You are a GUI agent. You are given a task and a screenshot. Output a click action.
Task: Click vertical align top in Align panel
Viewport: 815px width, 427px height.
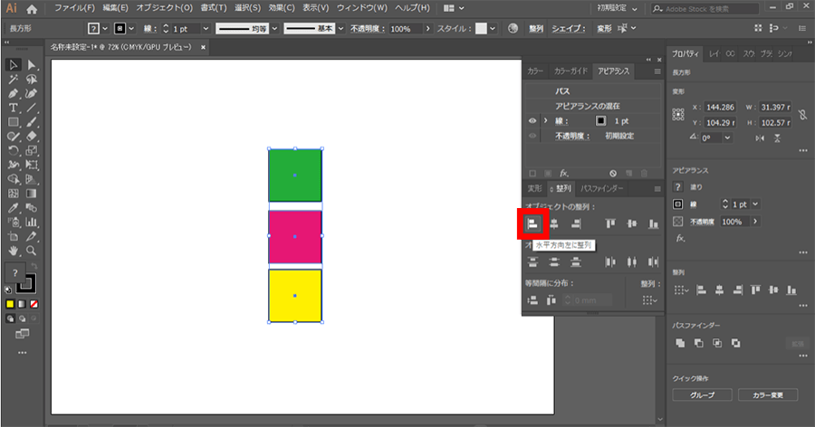611,223
